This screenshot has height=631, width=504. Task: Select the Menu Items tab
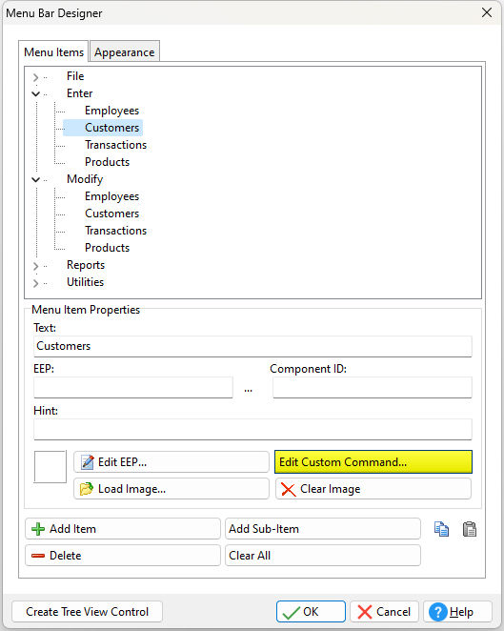(x=53, y=51)
